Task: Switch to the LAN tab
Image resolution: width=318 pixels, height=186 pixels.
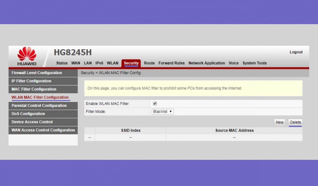Action: 88,63
